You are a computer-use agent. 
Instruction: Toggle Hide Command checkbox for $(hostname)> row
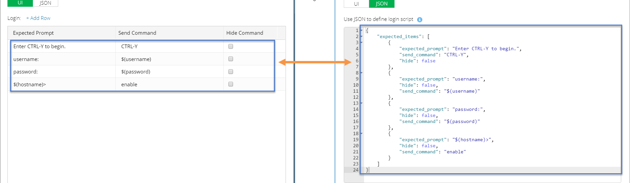231,84
